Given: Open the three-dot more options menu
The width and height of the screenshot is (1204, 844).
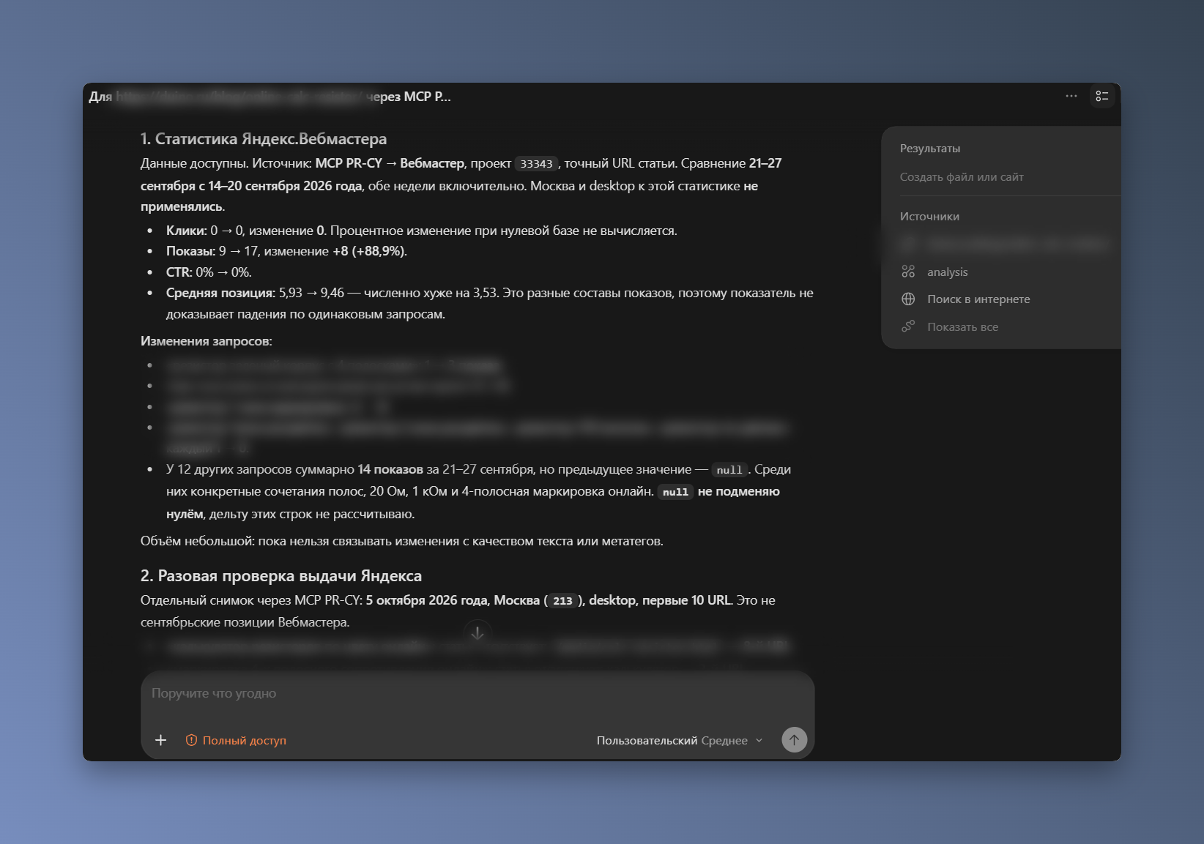Looking at the screenshot, I should coord(1071,96).
